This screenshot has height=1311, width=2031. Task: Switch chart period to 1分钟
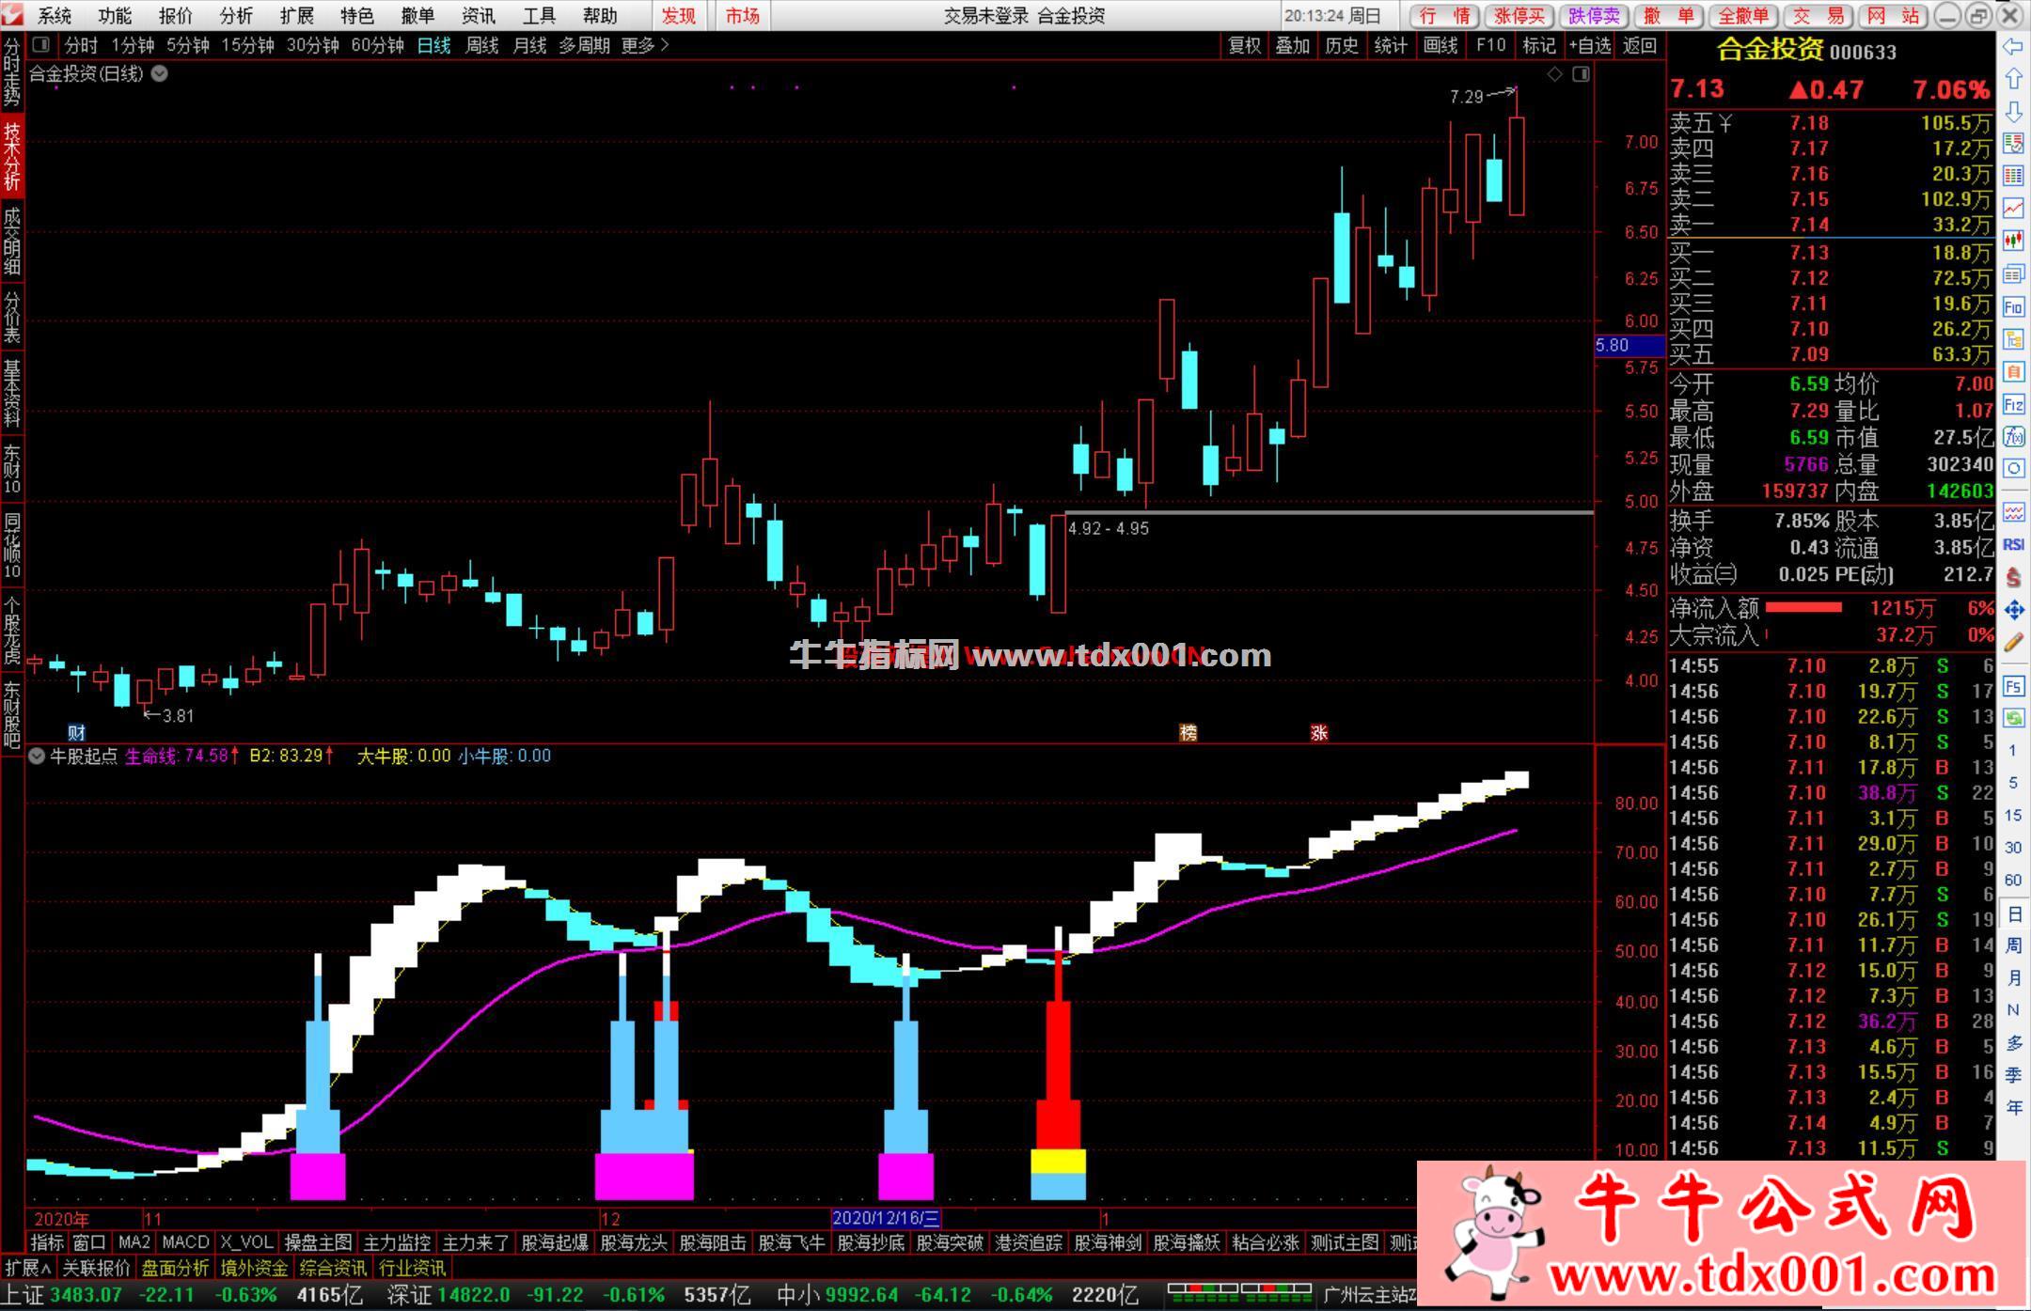pos(133,45)
